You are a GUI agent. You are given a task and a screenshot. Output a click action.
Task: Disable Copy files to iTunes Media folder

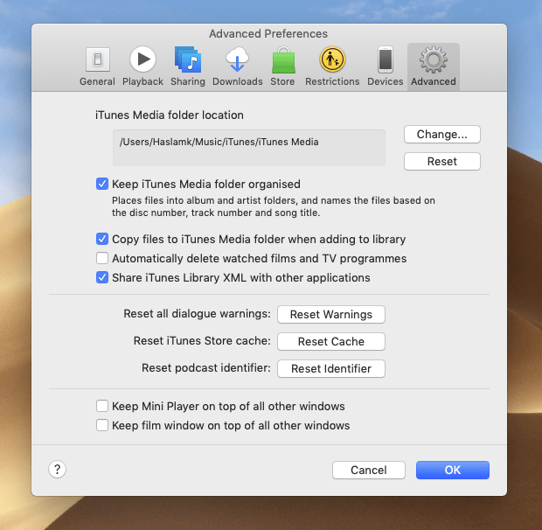[102, 239]
